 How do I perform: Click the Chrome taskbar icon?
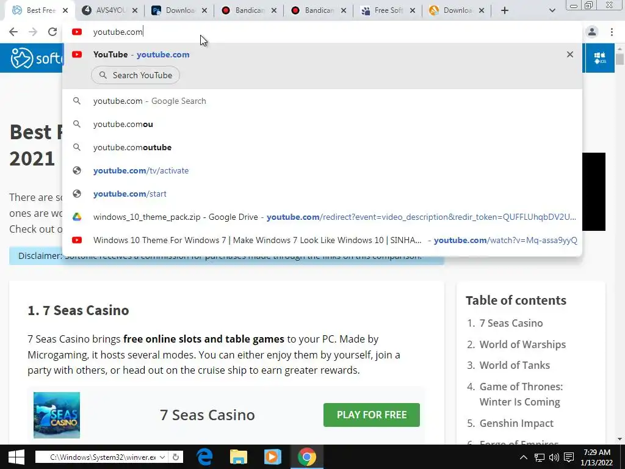click(306, 457)
